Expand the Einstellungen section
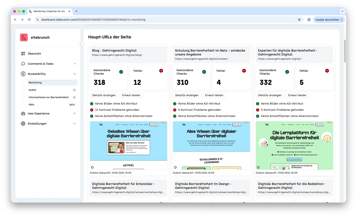 point(74,124)
